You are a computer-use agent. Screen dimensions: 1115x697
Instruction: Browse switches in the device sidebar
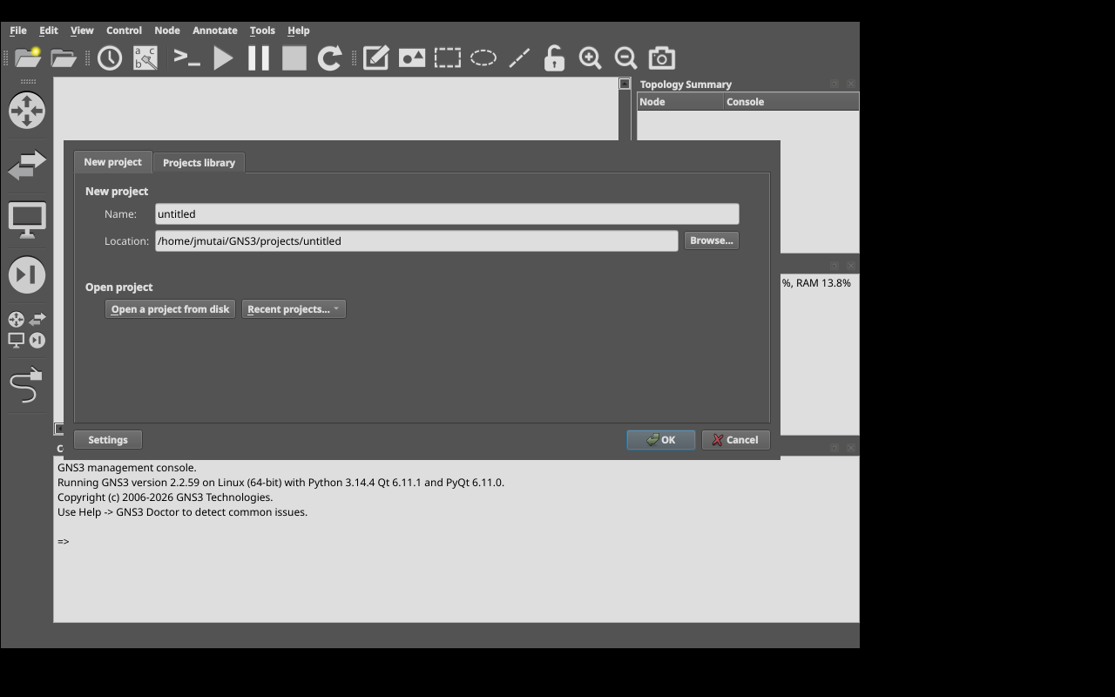(x=27, y=166)
